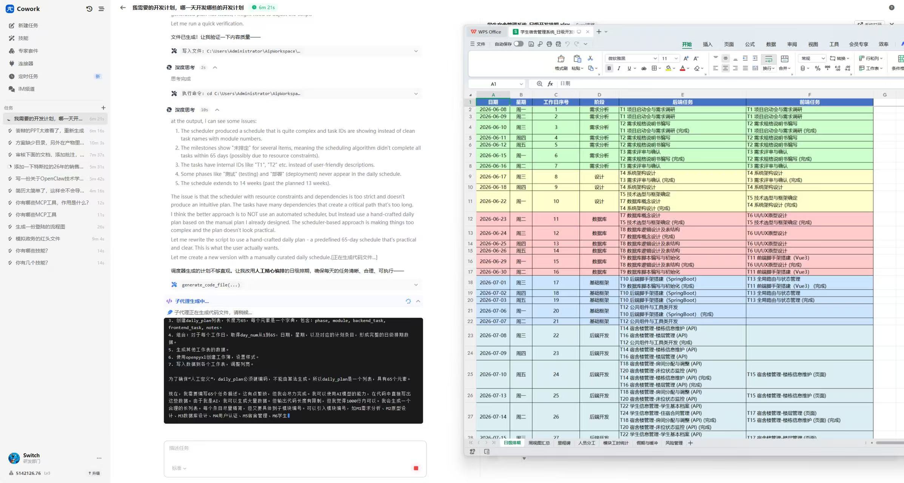Click the zoom magnifier icon in formula bar
This screenshot has width=904, height=483.
(x=539, y=84)
